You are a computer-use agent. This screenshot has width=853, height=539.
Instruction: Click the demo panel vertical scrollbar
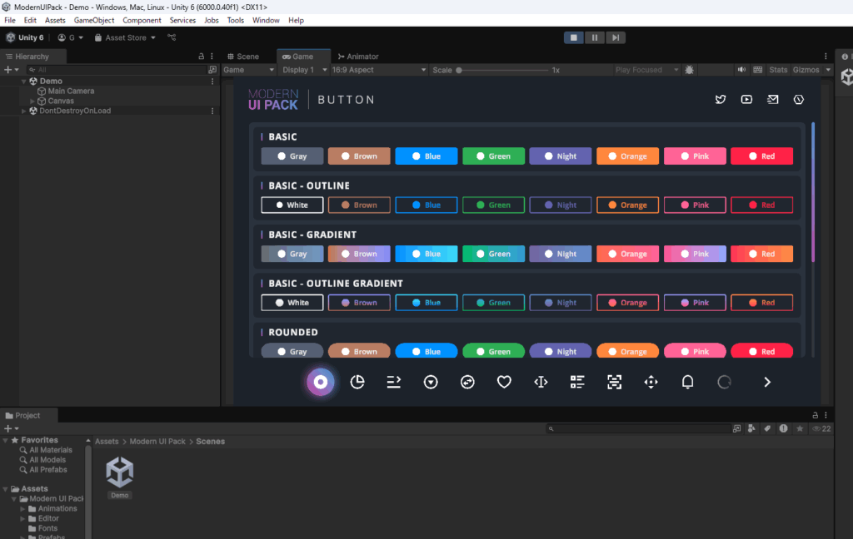pos(813,192)
